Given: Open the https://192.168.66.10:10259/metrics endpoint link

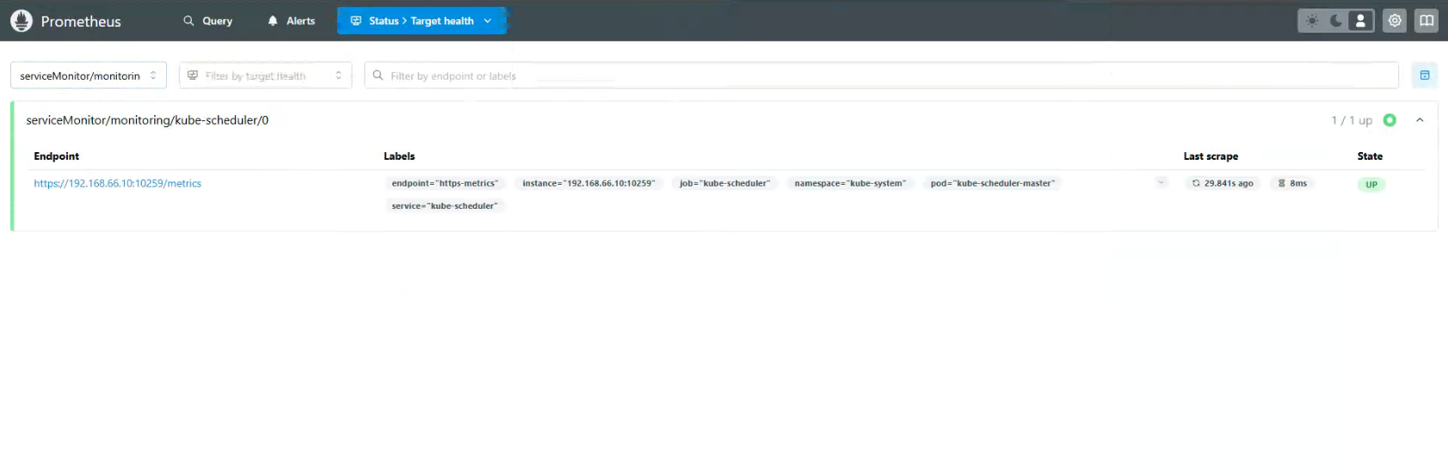Looking at the screenshot, I should coord(118,183).
